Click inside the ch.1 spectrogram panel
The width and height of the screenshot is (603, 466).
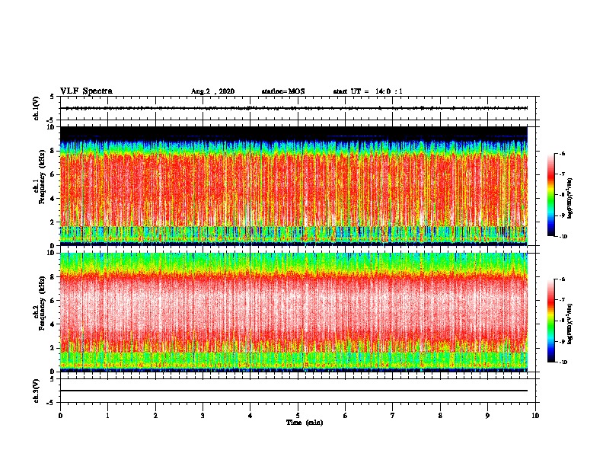[294, 186]
